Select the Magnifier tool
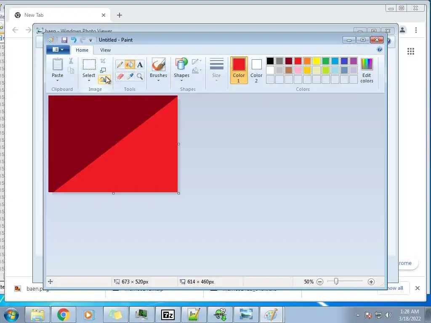 (x=140, y=77)
